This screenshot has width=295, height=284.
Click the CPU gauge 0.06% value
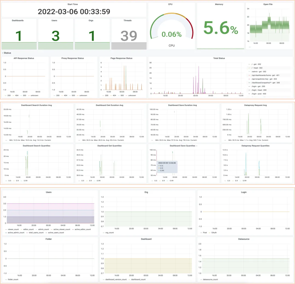tap(172, 34)
